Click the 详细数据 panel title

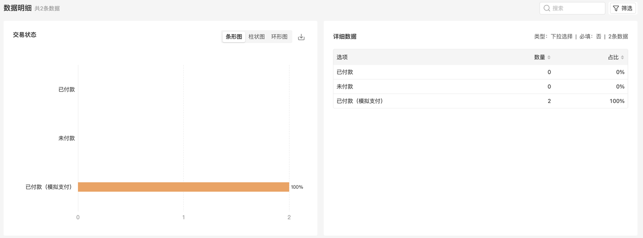(x=345, y=37)
